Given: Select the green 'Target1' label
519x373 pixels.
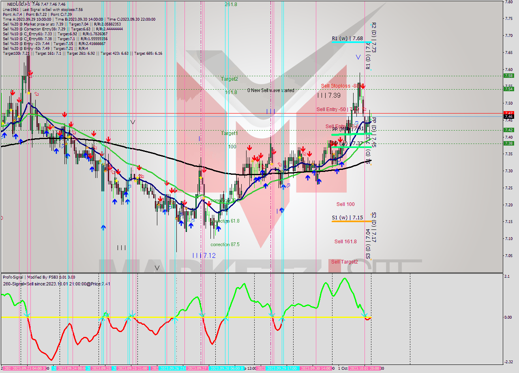Looking at the screenshot, I should click(x=229, y=133).
